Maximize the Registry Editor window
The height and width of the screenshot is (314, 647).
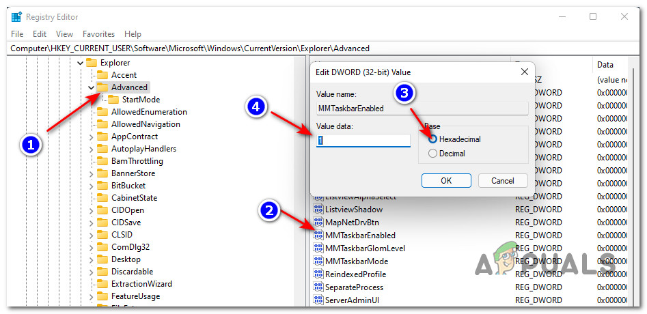(x=593, y=17)
